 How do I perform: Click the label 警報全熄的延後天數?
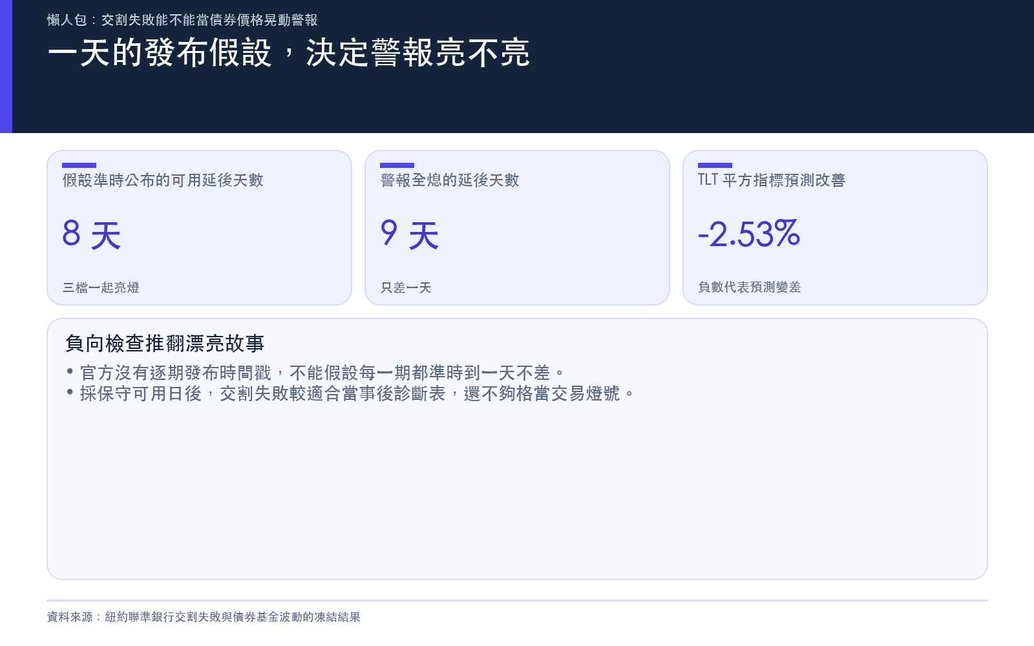[450, 180]
